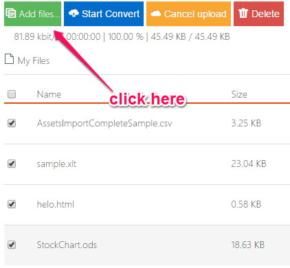Select the AssetsImportCompleteSample.csv file name
This screenshot has width=290, height=268.
104,124
